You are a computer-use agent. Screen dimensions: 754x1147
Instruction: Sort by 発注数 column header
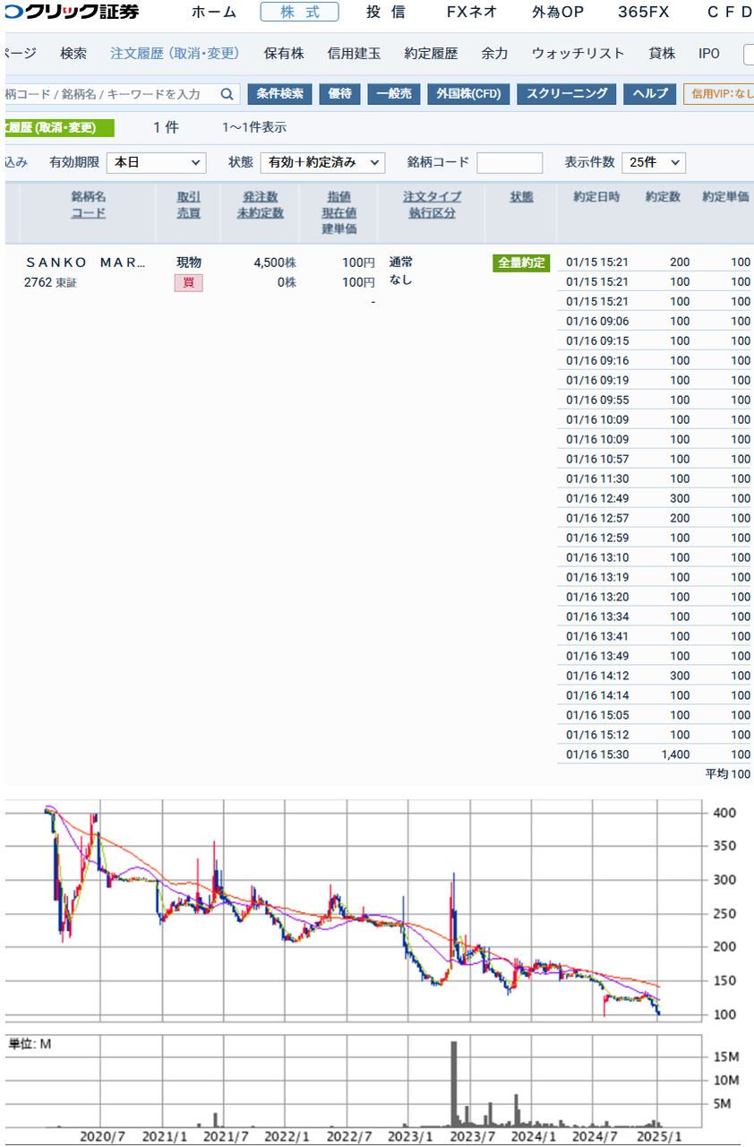click(x=260, y=196)
